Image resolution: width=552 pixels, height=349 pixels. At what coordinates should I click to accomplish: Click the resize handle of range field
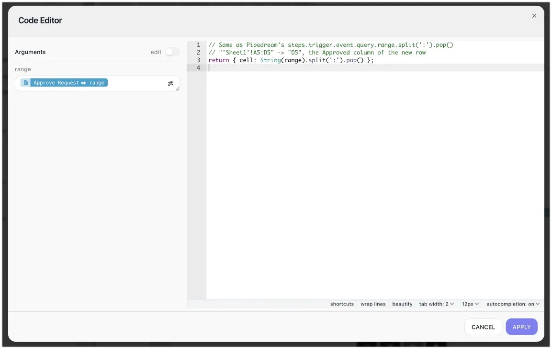click(177, 89)
